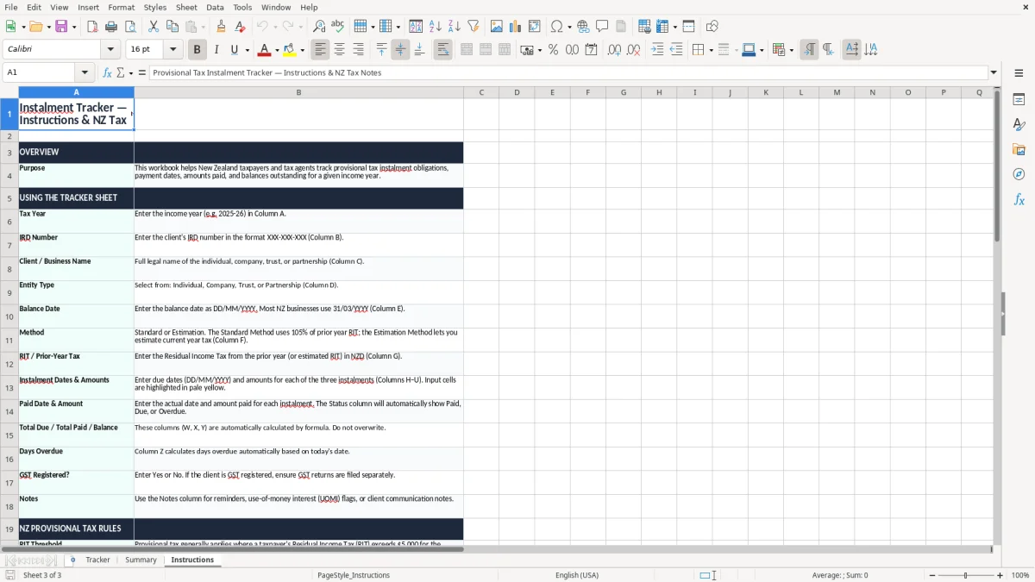1035x582 pixels.
Task: Run the spelling check
Action: pyautogui.click(x=338, y=27)
